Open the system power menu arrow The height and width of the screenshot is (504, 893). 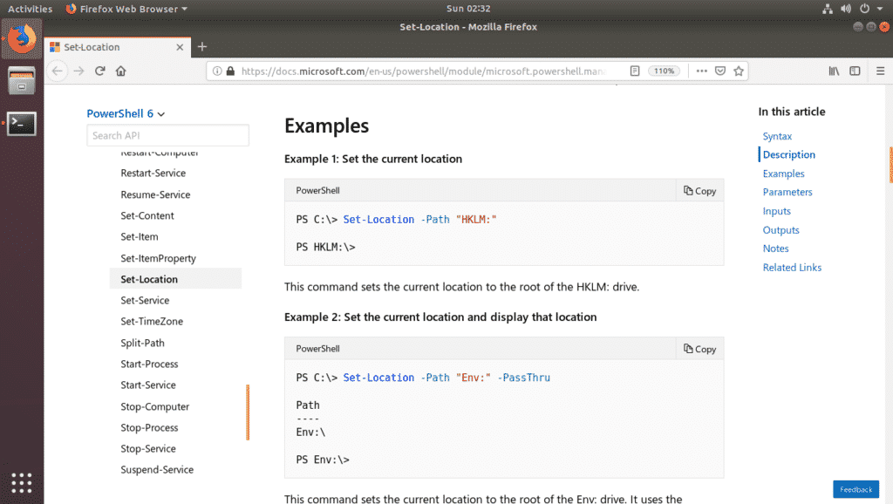[879, 9]
